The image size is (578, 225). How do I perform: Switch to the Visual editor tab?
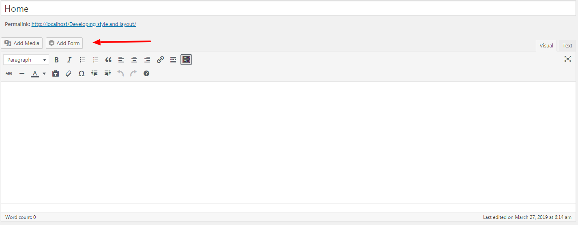pos(546,45)
